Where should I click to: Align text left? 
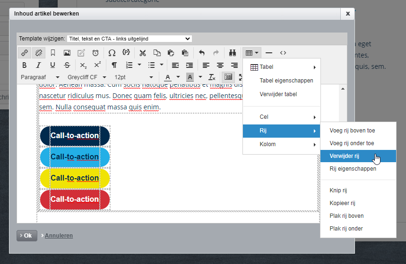pyautogui.click(x=206, y=65)
